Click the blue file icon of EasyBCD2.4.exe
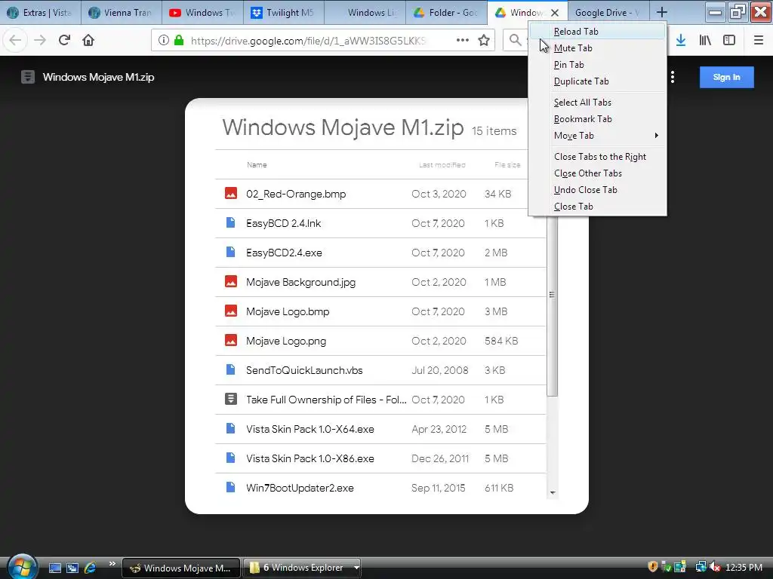The width and height of the screenshot is (773, 579). (230, 252)
